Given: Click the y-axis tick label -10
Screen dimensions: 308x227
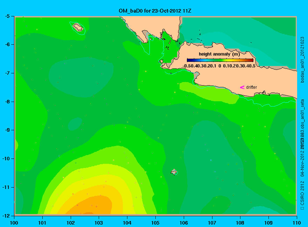Looking at the screenshot, I should pyautogui.click(x=6, y=159).
